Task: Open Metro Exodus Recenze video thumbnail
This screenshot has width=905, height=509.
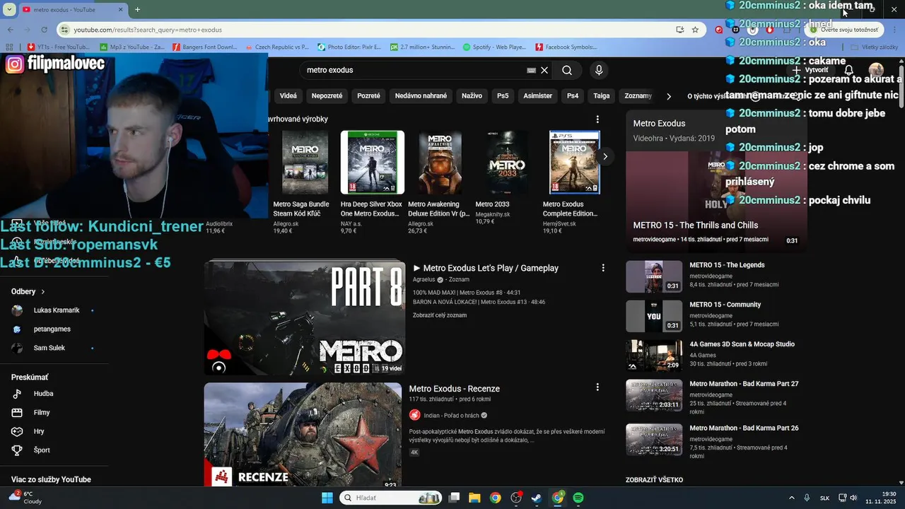Action: tap(303, 434)
